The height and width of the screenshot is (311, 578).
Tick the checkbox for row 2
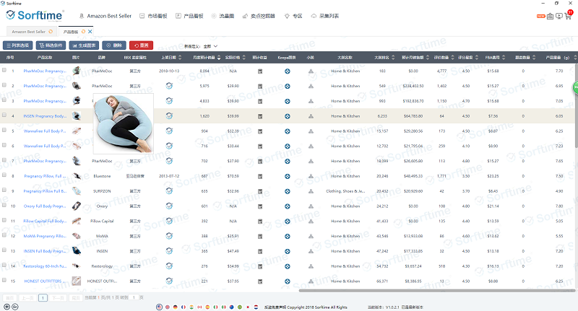4,85
